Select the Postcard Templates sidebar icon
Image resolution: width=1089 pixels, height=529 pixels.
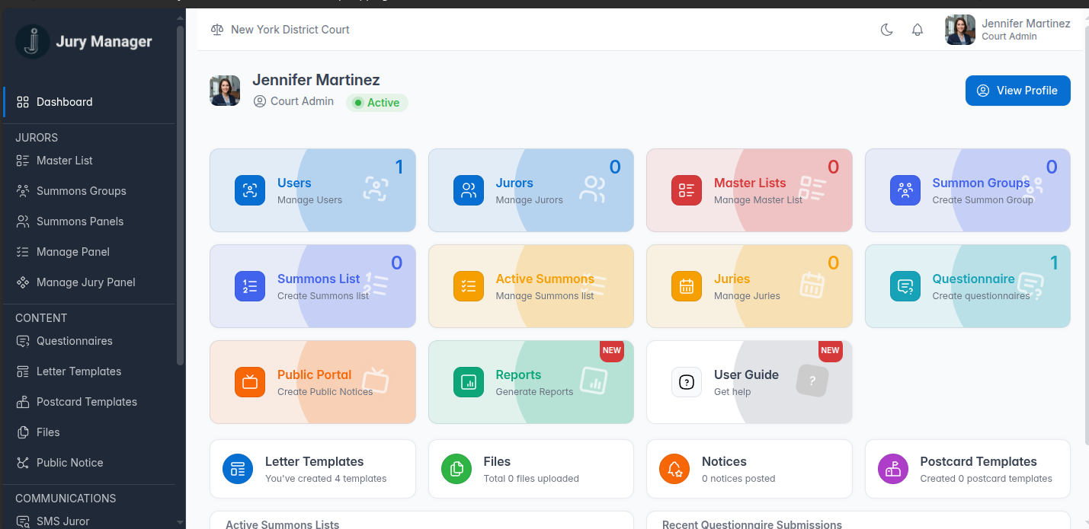[x=24, y=401]
